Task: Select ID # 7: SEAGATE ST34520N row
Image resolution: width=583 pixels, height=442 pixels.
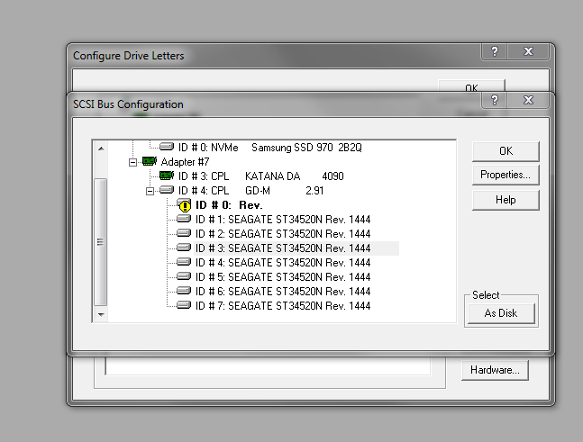Action: (x=283, y=306)
